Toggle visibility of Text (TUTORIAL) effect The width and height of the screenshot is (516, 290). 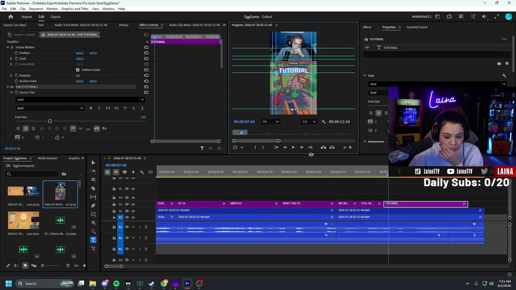click(12, 87)
